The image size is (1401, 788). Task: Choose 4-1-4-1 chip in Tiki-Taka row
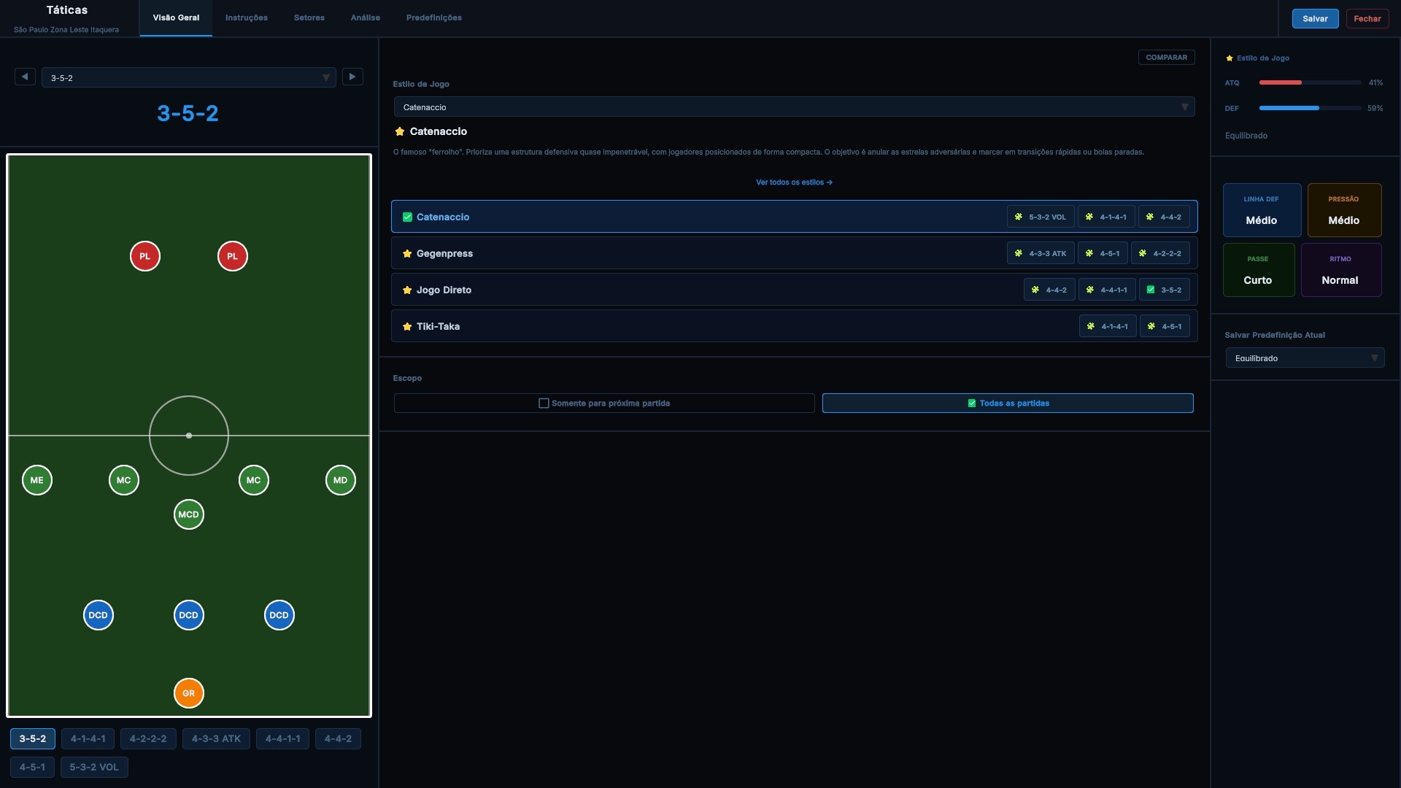pos(1108,326)
